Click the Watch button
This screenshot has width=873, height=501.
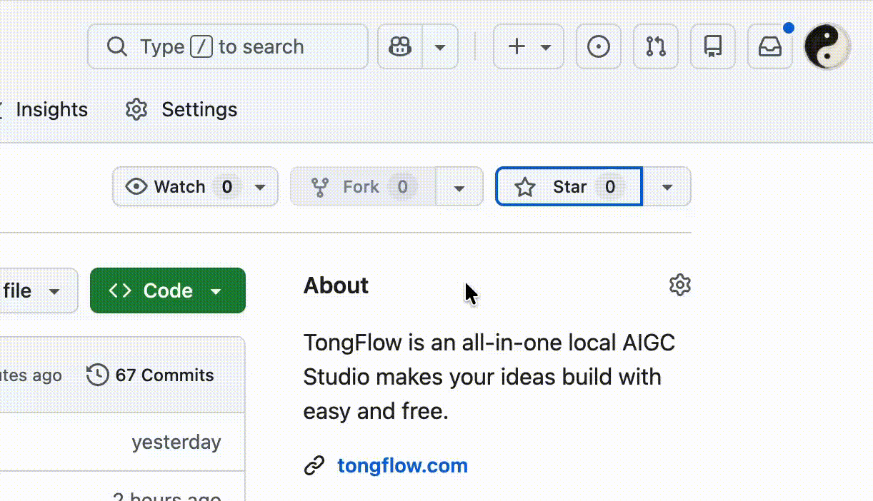[x=195, y=187]
